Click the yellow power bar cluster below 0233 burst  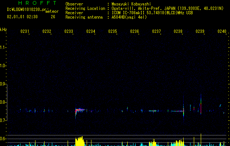pos(80,141)
